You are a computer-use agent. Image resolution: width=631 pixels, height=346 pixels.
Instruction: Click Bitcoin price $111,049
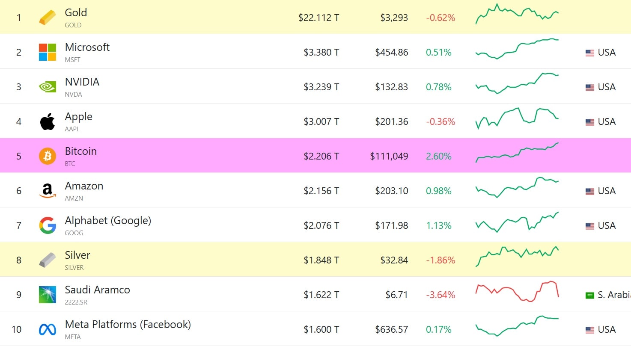(389, 157)
